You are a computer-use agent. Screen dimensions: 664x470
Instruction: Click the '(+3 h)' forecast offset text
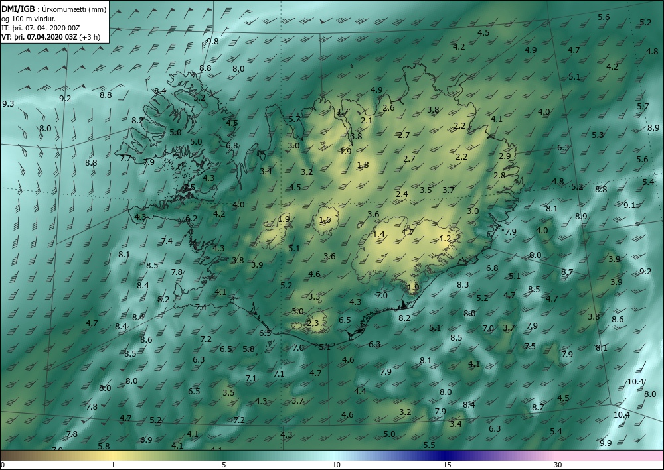[90, 37]
